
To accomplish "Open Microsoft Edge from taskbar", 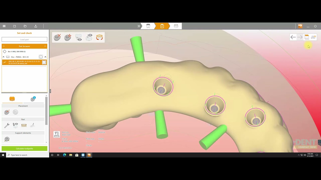I will [x=64, y=155].
